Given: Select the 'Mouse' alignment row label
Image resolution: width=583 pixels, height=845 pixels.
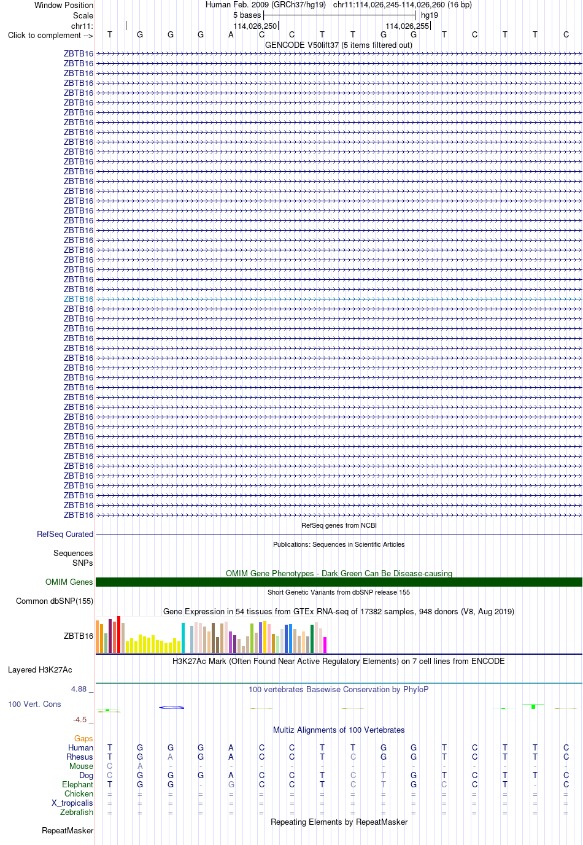Looking at the screenshot, I should click(81, 766).
